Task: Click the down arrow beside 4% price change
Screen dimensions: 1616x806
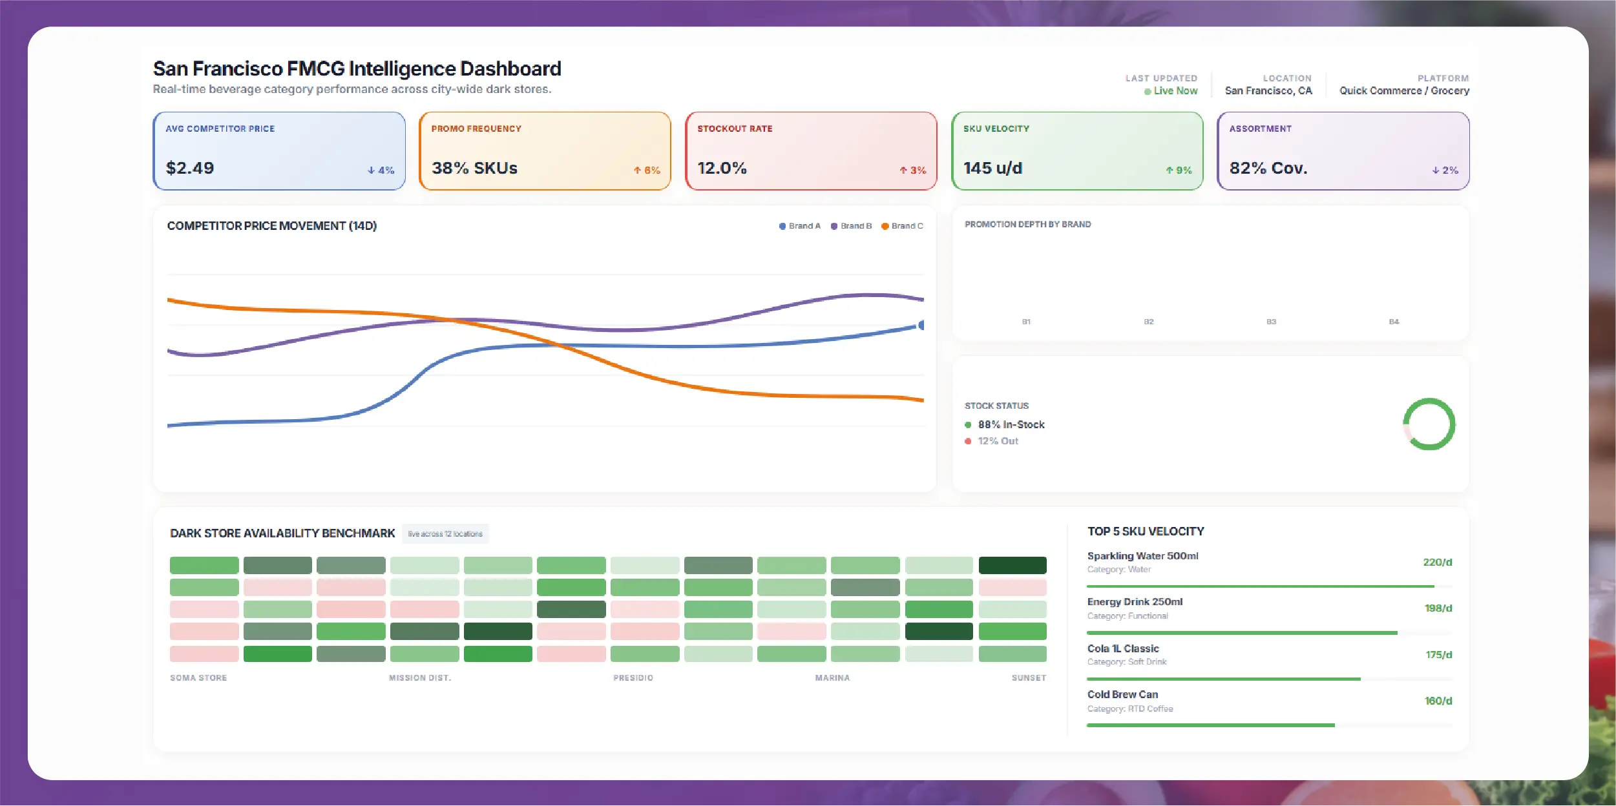Action: tap(371, 170)
